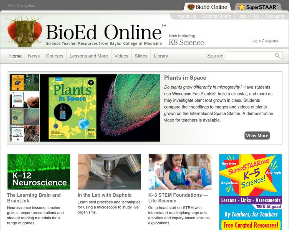The image size is (289, 230).
Task: Open the About Us link
Action: tap(187, 16)
